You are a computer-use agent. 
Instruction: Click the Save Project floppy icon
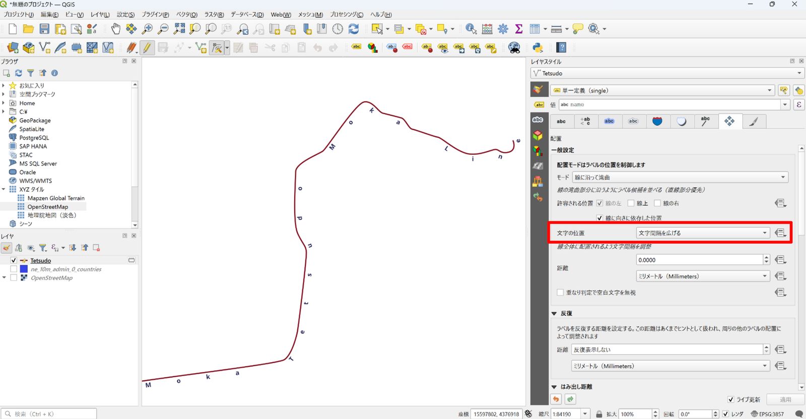coord(44,29)
